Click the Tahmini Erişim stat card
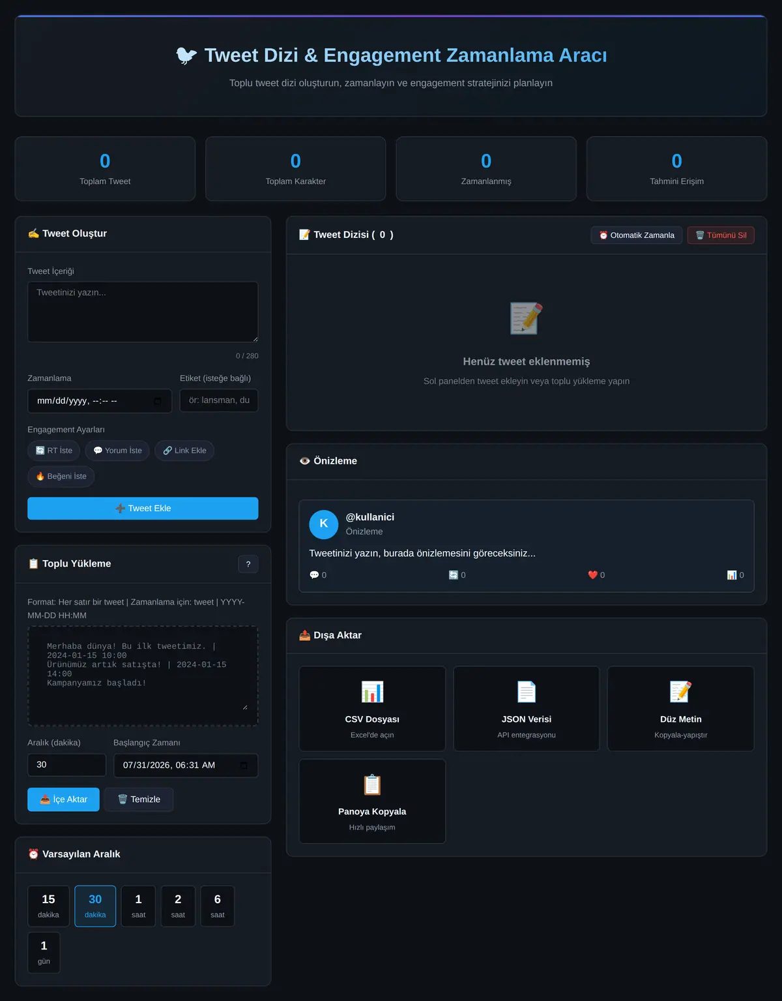The image size is (782, 1001). (676, 169)
